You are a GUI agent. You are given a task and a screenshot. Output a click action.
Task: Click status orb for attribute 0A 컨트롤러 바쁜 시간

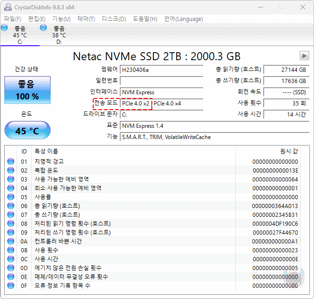click(x=11, y=241)
